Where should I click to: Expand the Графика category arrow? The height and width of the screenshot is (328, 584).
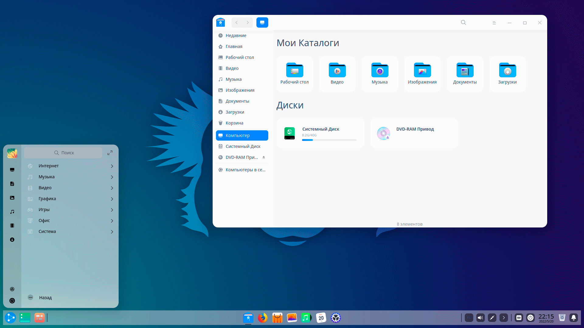(x=112, y=199)
